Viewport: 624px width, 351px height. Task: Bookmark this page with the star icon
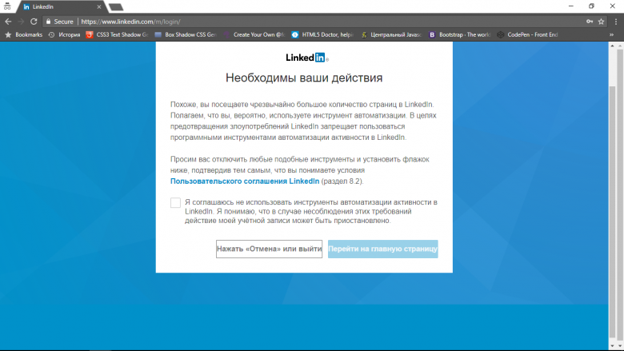tap(602, 22)
